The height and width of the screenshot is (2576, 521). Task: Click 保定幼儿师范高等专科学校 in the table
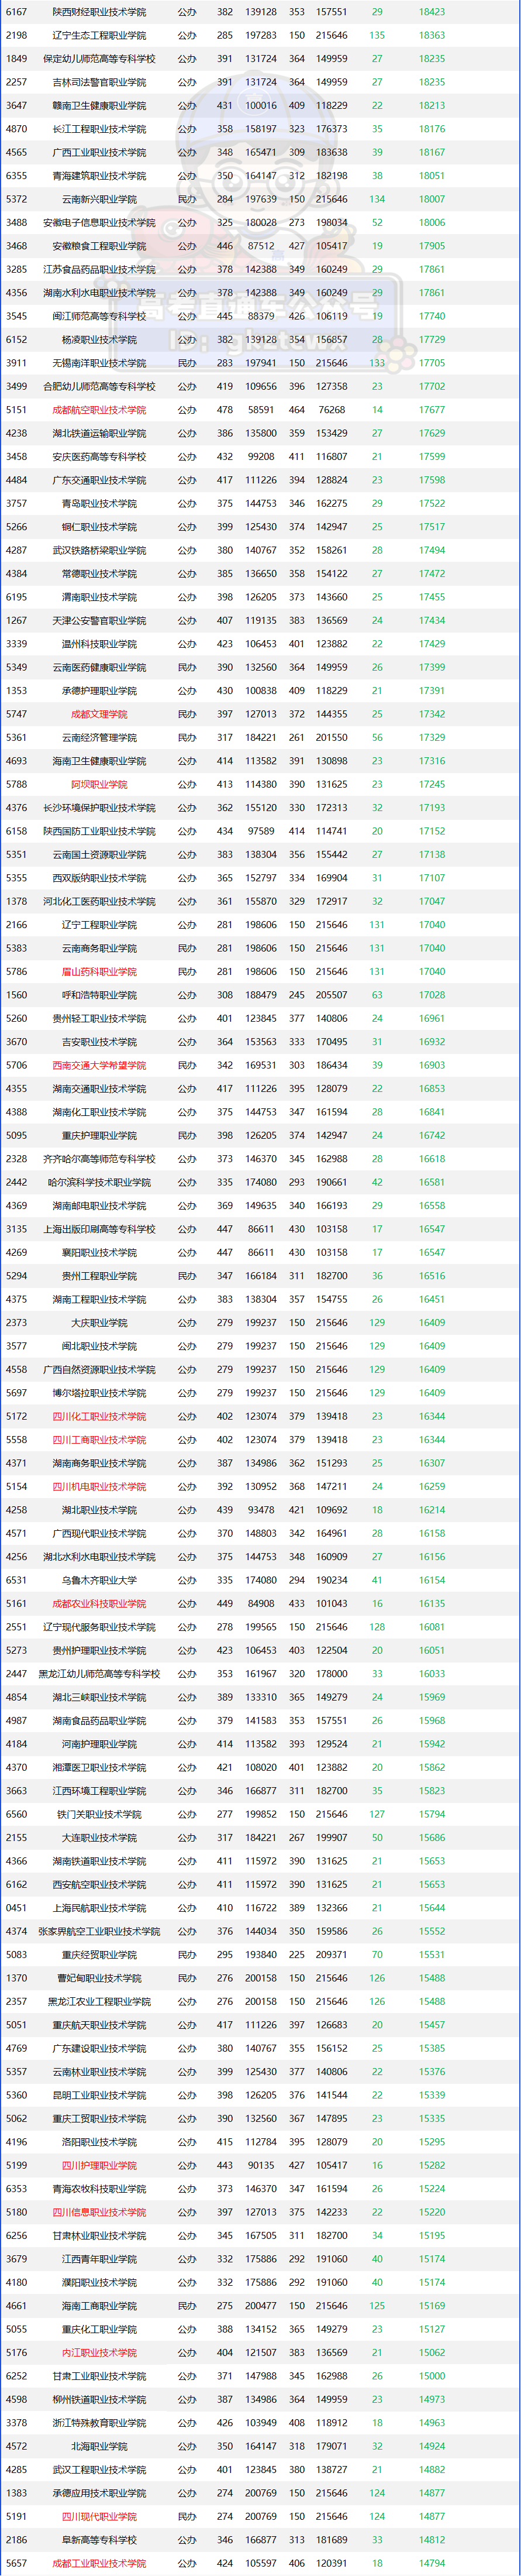[99, 59]
